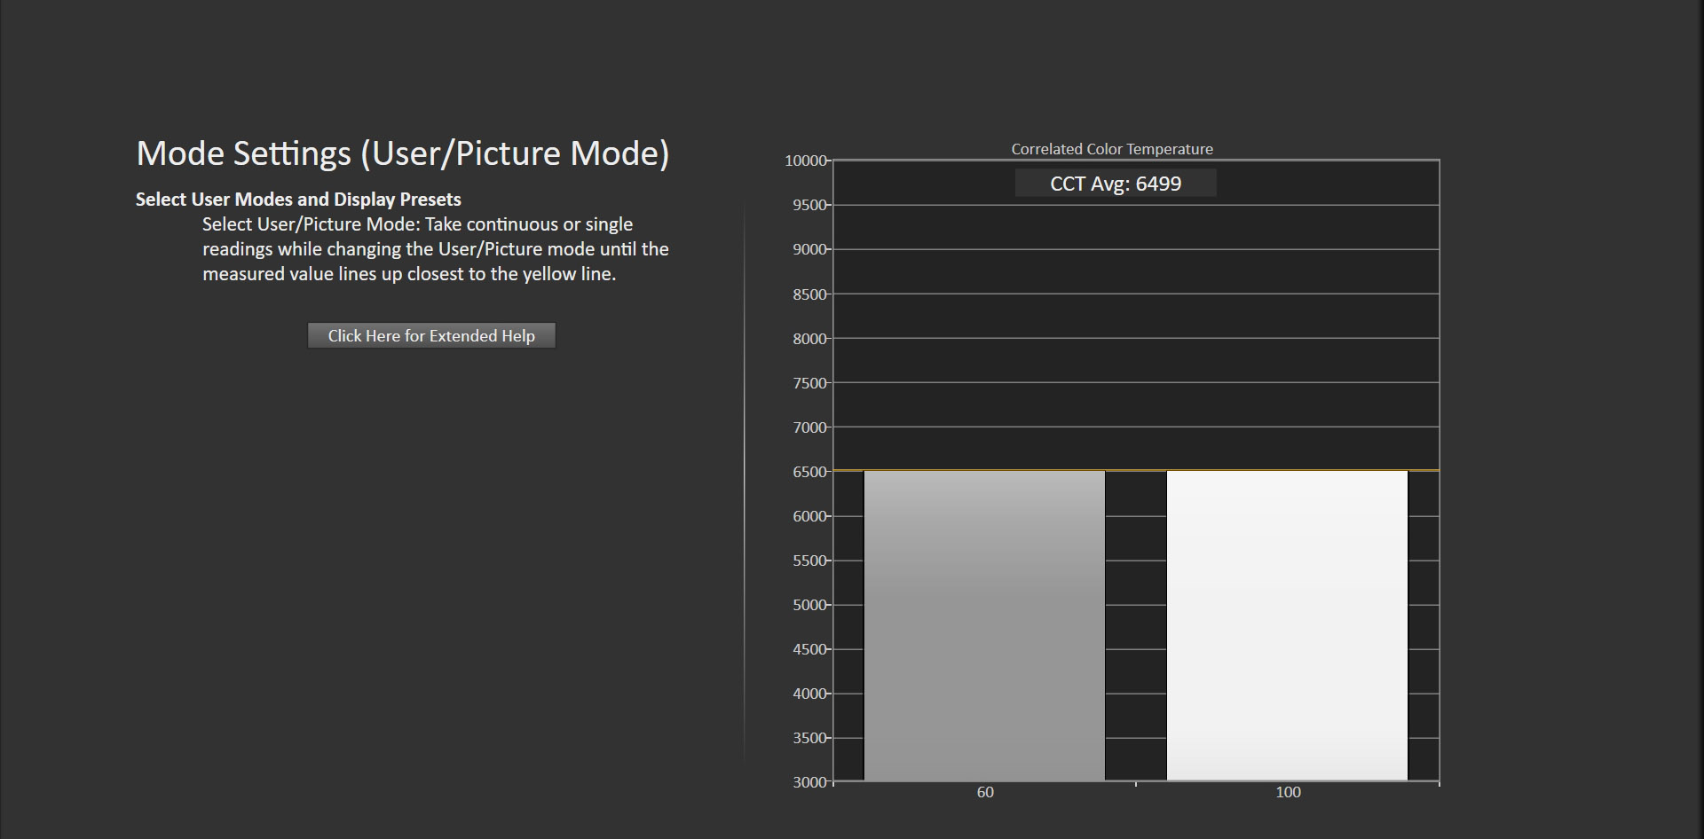Click the 100 label on x-axis
Image resolution: width=1704 pixels, height=839 pixels.
[1288, 792]
